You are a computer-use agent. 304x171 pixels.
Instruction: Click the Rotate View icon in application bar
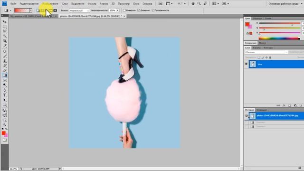point(205,3)
